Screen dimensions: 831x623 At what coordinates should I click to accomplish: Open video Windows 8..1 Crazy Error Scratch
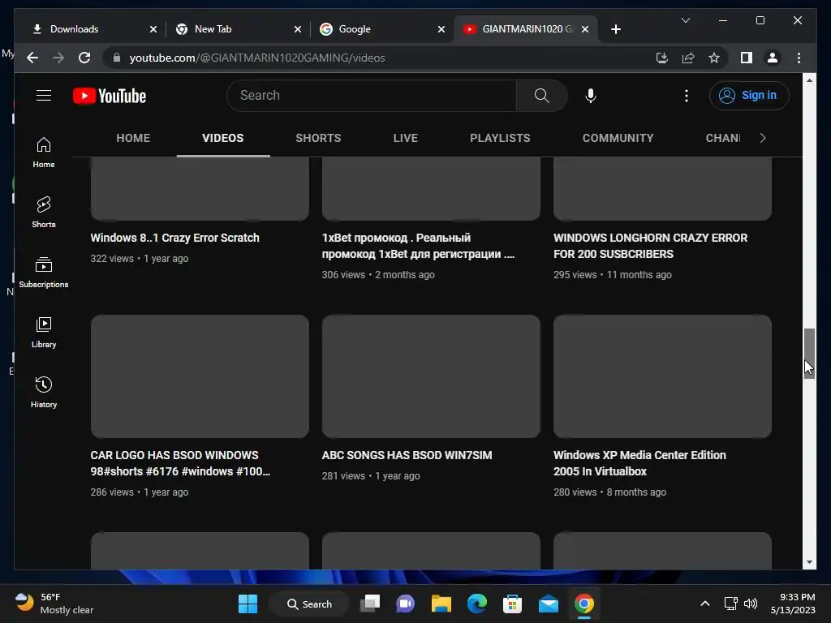point(174,238)
